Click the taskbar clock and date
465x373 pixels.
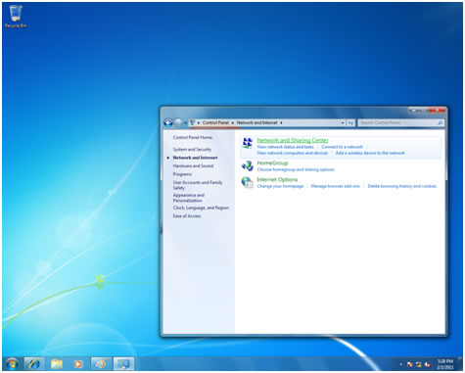point(445,364)
